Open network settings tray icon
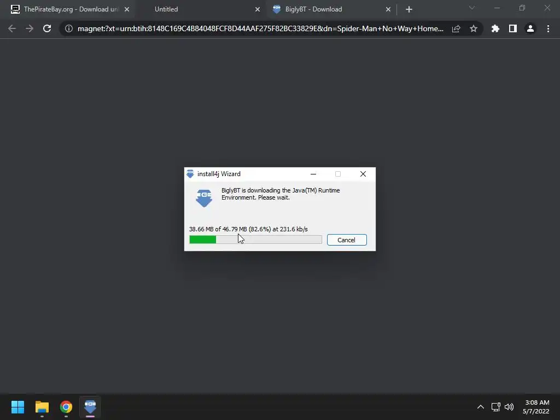Image resolution: width=560 pixels, height=420 pixels. (x=495, y=407)
